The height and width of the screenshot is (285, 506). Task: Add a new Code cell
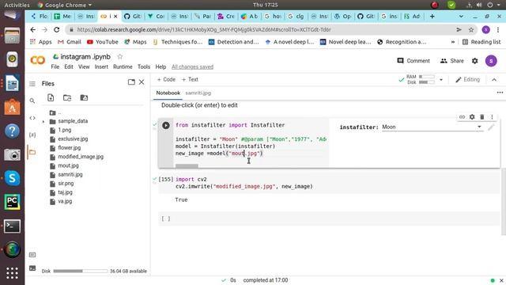click(x=166, y=79)
